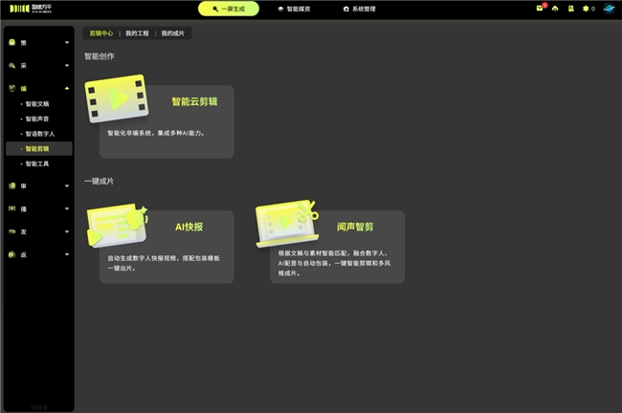Viewport: 622px width, 413px height.
Task: Select 智语数字人 in the sidebar
Action: [44, 134]
